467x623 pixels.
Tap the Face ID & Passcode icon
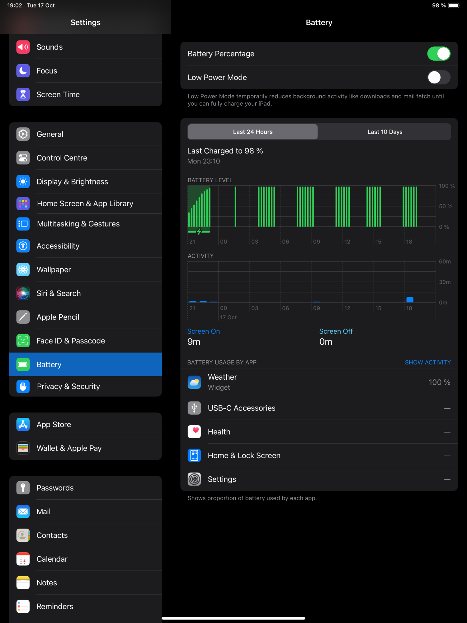[23, 340]
